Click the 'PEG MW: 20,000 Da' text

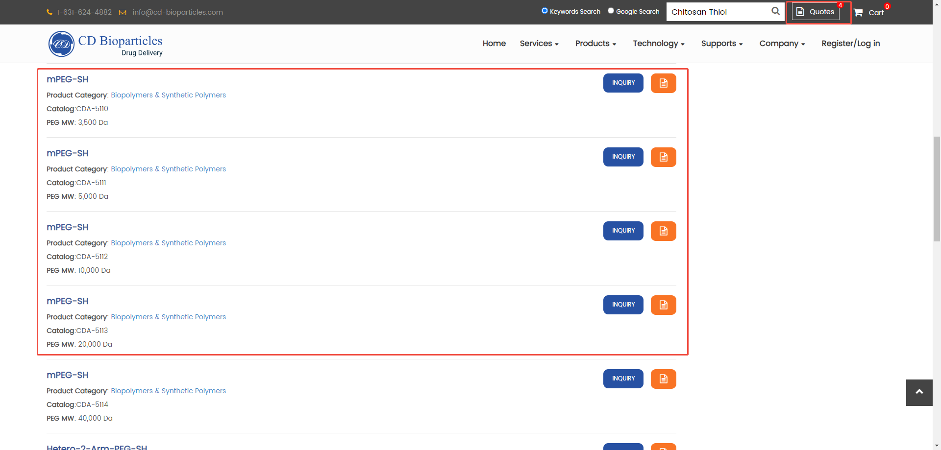tap(79, 344)
